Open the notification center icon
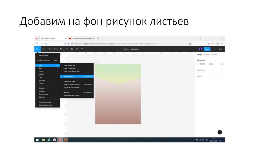The image size is (262, 146). (x=220, y=140)
